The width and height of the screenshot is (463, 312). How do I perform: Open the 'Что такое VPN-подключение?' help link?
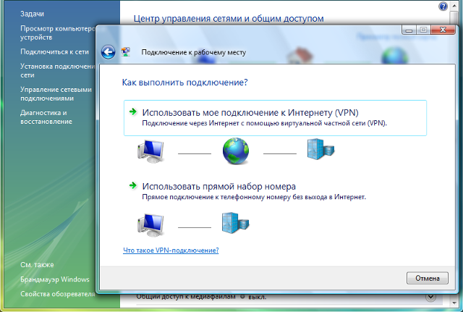(171, 250)
